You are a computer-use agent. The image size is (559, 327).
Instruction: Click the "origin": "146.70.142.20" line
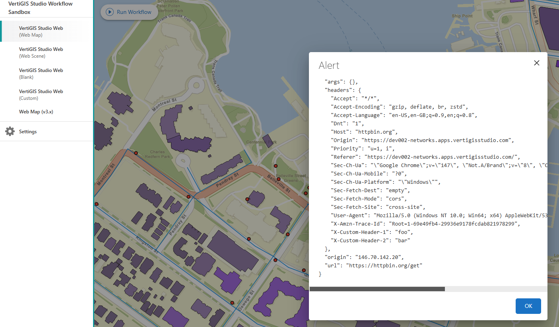coord(364,257)
